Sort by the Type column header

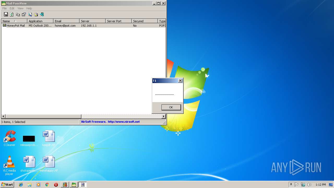[162, 21]
